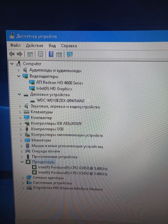
Task: Click the scan hardware changes monitor icon
Action: 69,54
